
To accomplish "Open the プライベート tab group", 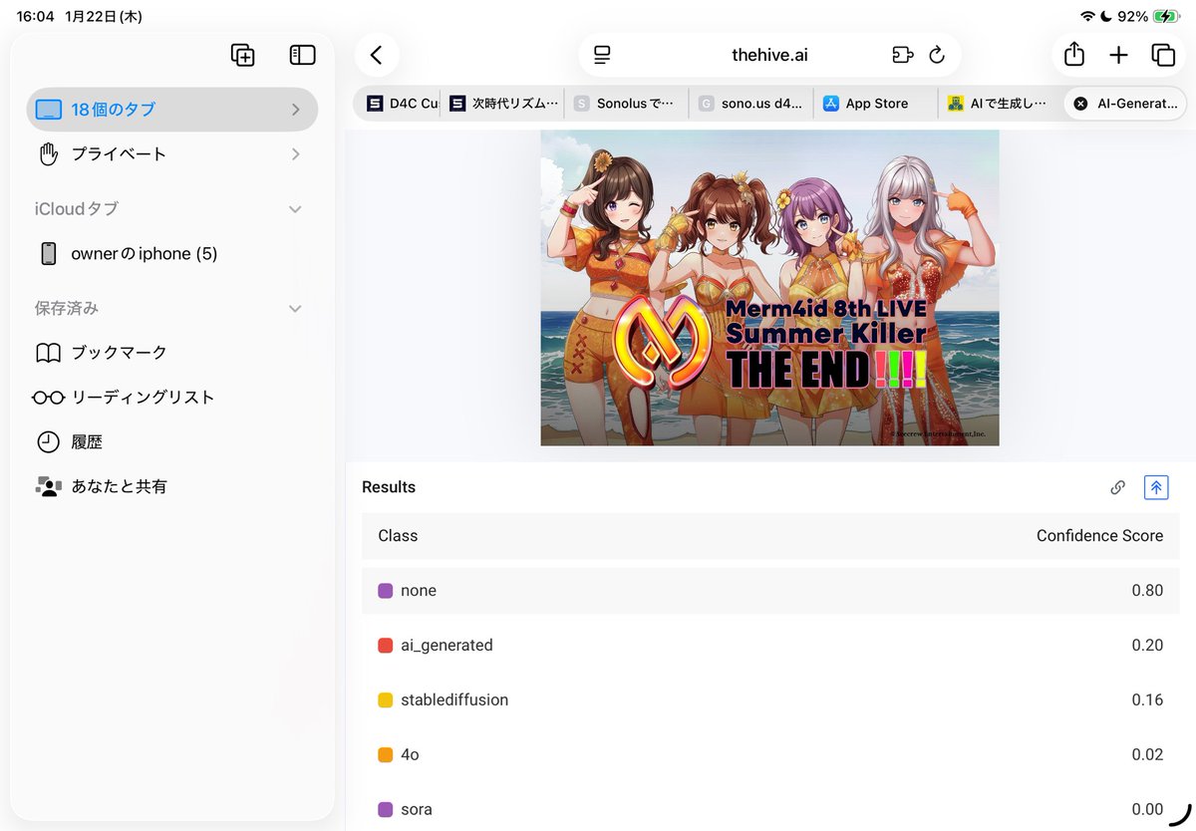I will coord(172,154).
